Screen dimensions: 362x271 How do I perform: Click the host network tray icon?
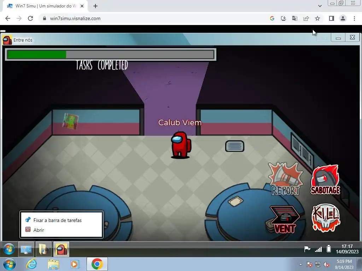pyautogui.click(x=318, y=265)
